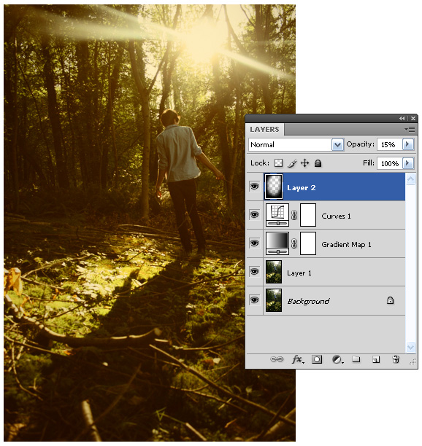Create new fill or adjustment layer
This screenshot has height=446, width=422.
pos(337,359)
